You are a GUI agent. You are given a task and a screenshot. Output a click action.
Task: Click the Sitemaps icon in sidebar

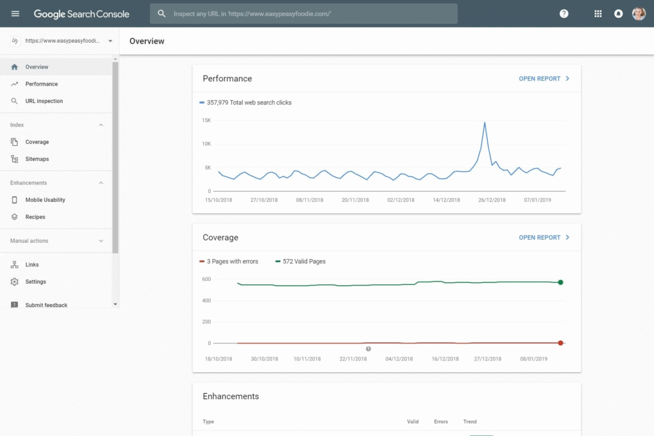pyautogui.click(x=15, y=159)
